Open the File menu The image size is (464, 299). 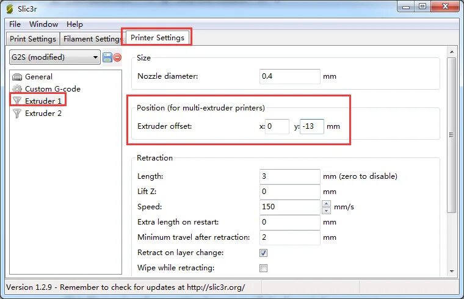click(x=15, y=24)
